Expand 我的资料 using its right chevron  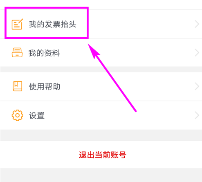(x=197, y=53)
